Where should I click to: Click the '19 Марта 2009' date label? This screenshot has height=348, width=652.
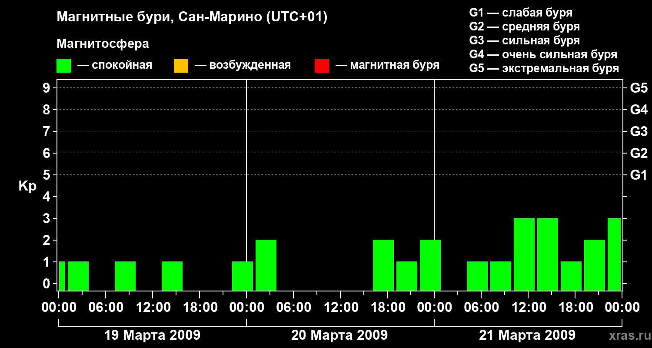[x=153, y=335]
